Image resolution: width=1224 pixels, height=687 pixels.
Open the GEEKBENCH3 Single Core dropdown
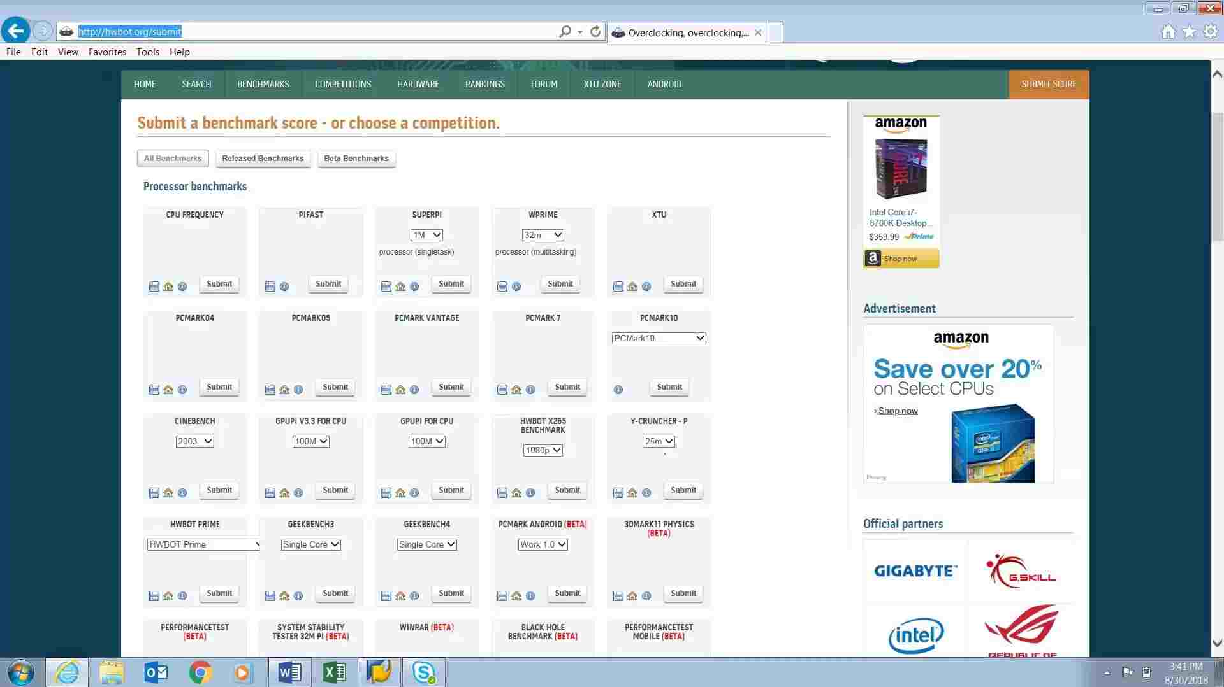pos(310,544)
